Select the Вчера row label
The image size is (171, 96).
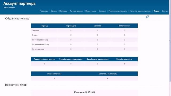tap(35, 35)
